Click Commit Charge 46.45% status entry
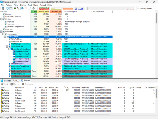The width and height of the screenshot is (158, 119). click(x=28, y=117)
